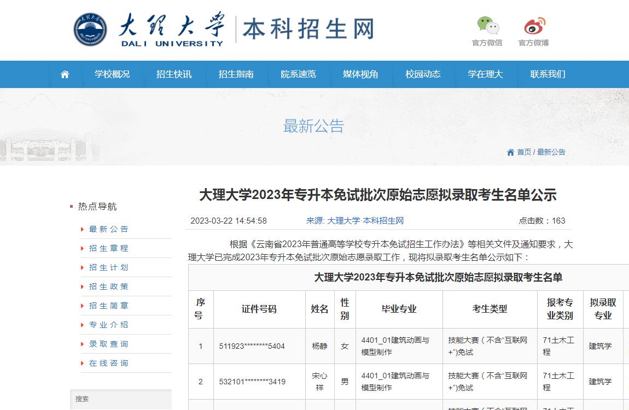This screenshot has width=629, height=410.
Task: Open 联系我们 in the navigation bar
Action: pos(548,74)
